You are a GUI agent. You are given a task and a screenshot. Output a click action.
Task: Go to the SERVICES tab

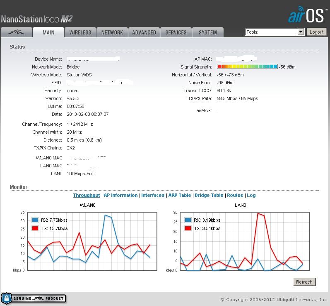point(176,32)
